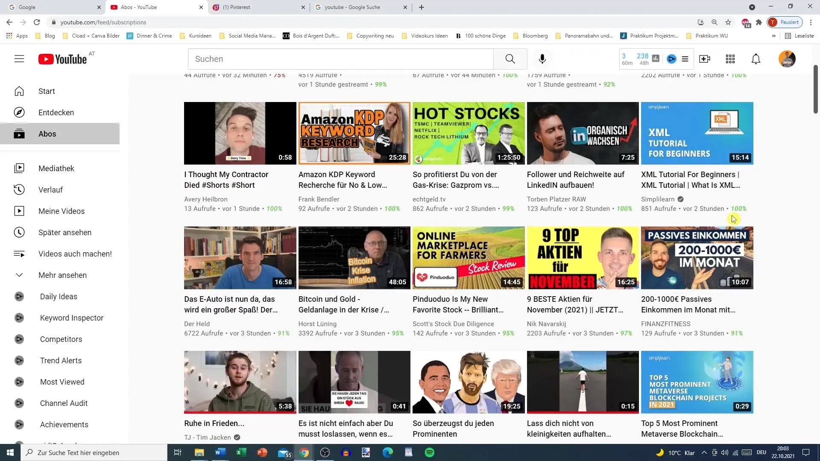Open Verlauf history
This screenshot has width=820, height=461.
[x=60, y=190]
